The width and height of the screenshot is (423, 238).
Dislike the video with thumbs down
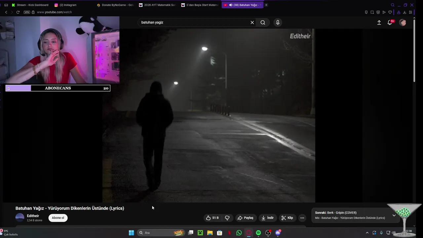point(227,218)
